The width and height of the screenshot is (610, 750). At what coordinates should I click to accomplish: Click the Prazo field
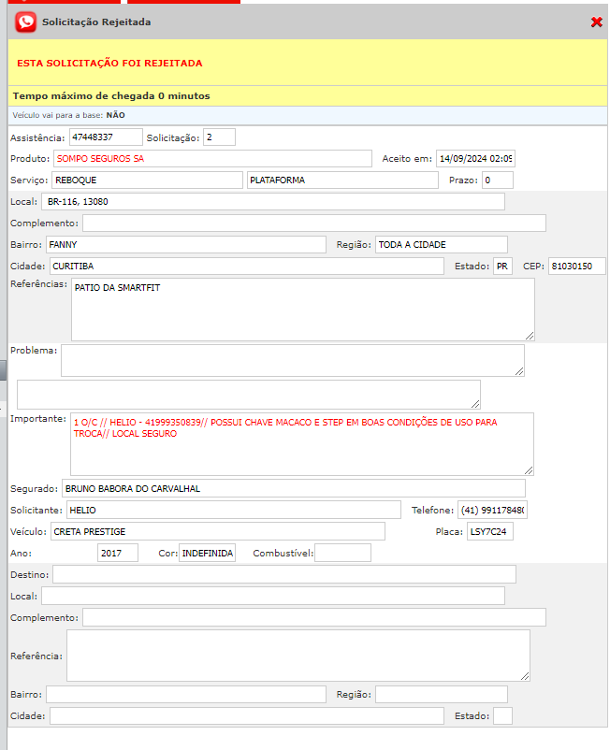tap(497, 180)
